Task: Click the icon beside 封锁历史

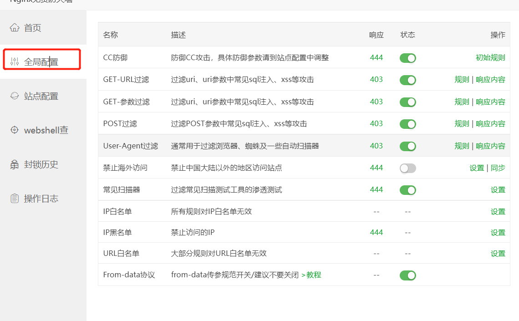Action: tap(15, 164)
